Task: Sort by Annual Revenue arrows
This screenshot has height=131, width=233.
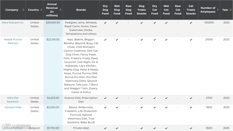Action: tap(60, 10)
